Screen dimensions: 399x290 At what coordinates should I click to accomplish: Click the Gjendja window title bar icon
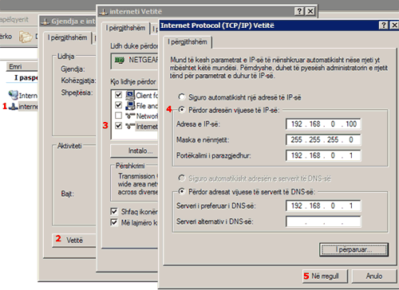tap(45, 22)
